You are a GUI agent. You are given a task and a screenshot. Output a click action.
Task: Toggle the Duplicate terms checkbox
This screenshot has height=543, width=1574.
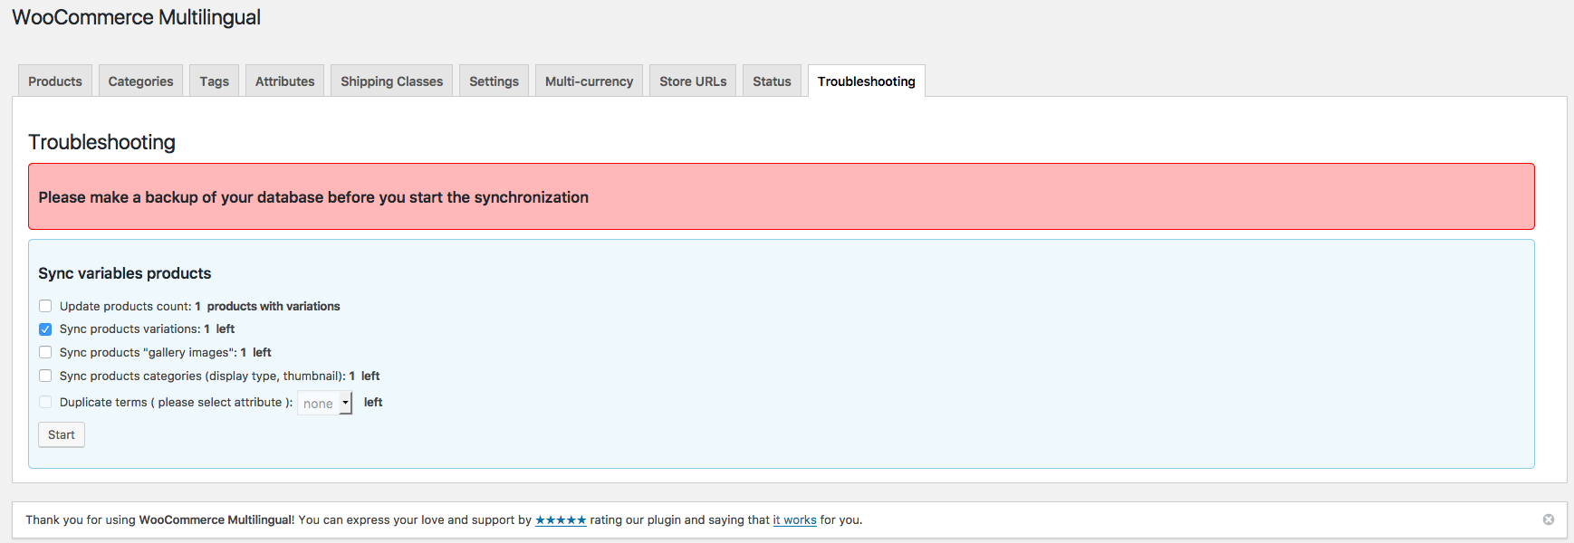[45, 402]
